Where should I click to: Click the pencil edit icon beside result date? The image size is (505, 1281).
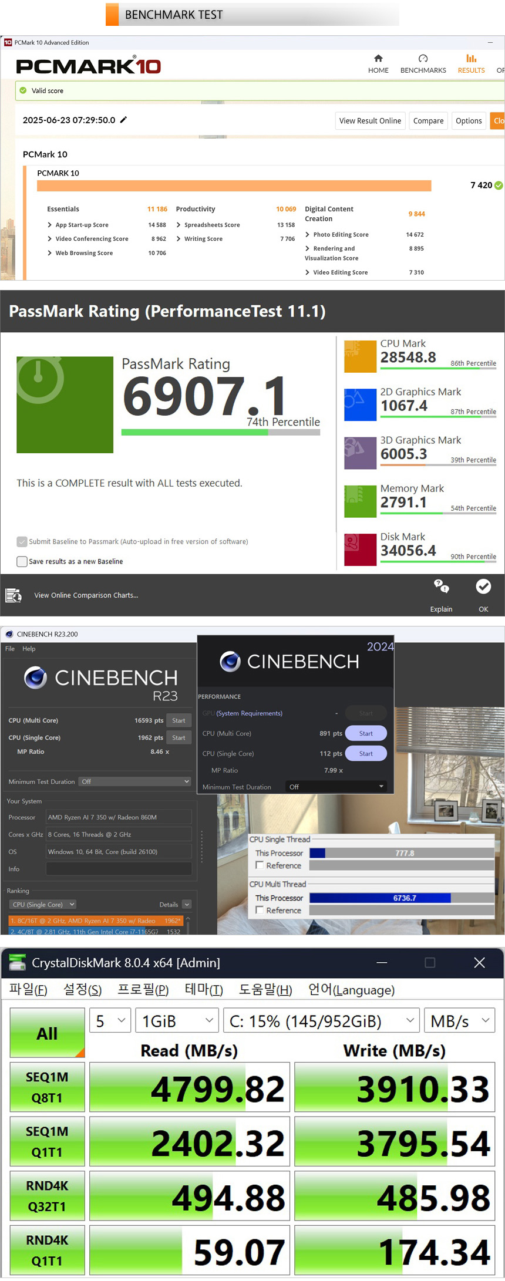[x=123, y=120]
